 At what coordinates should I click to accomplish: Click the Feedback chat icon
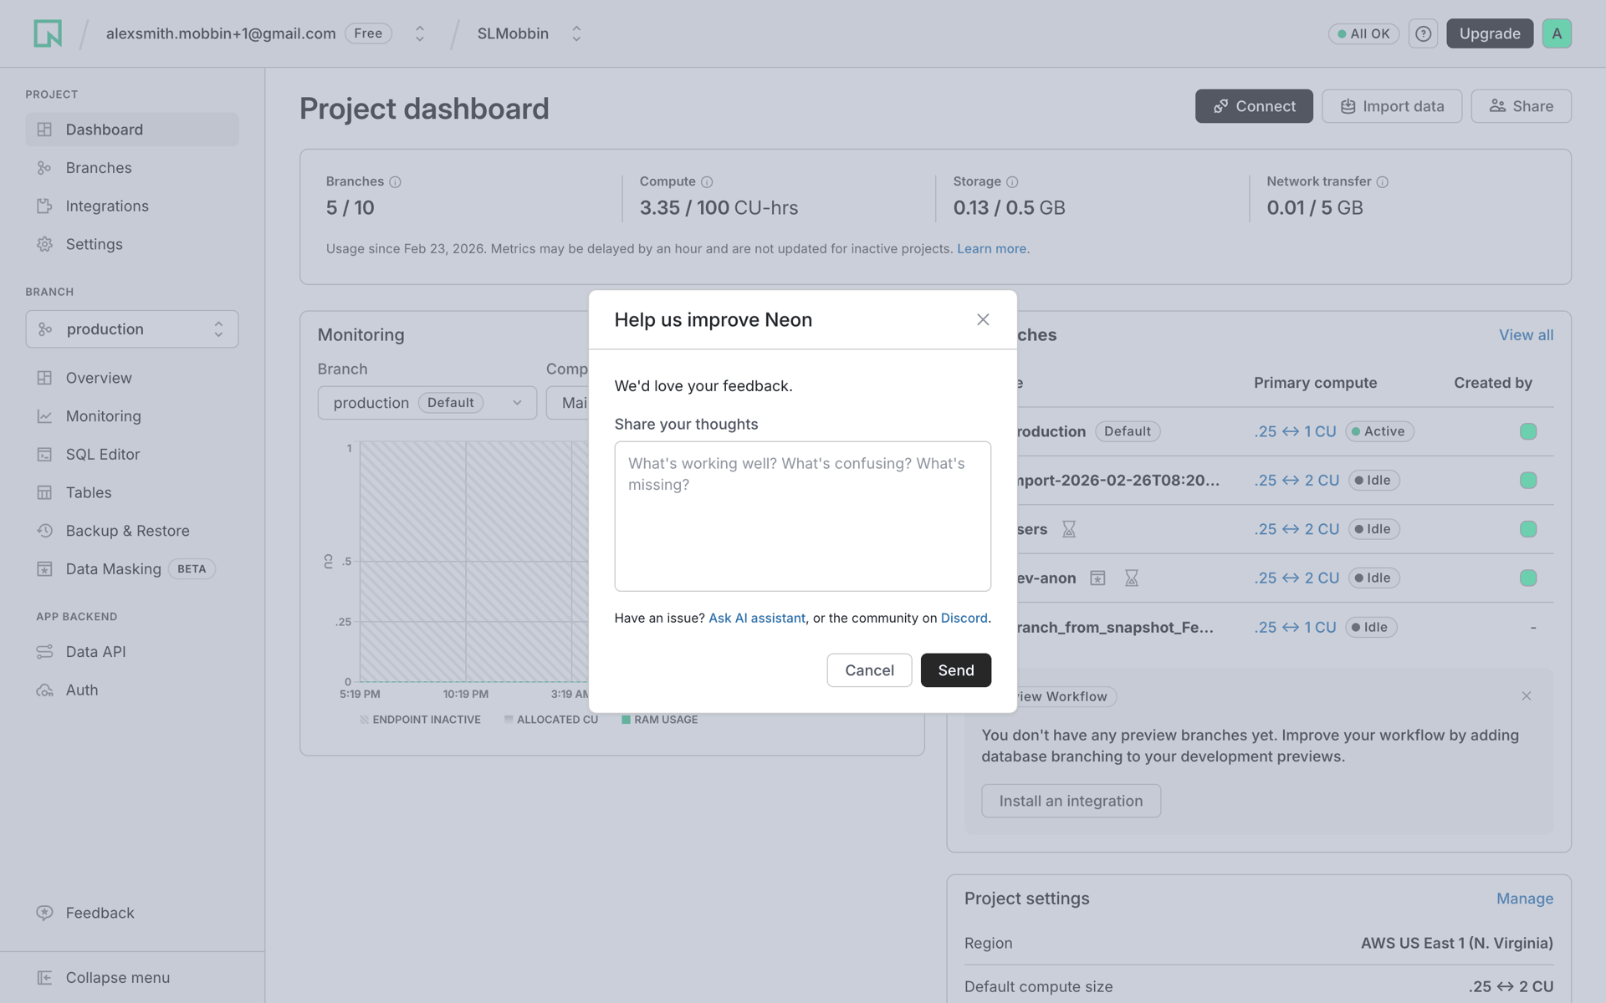(44, 913)
